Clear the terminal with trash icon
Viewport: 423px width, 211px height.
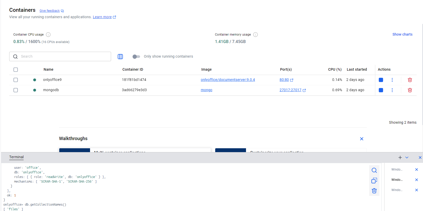[x=374, y=191]
